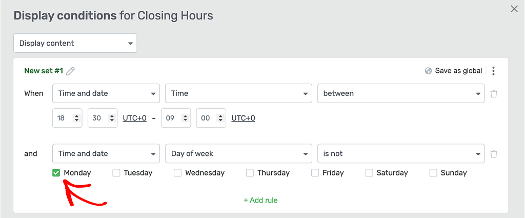This screenshot has width=525, height=218.
Task: Enable the Saturday checkbox
Action: click(x=369, y=173)
